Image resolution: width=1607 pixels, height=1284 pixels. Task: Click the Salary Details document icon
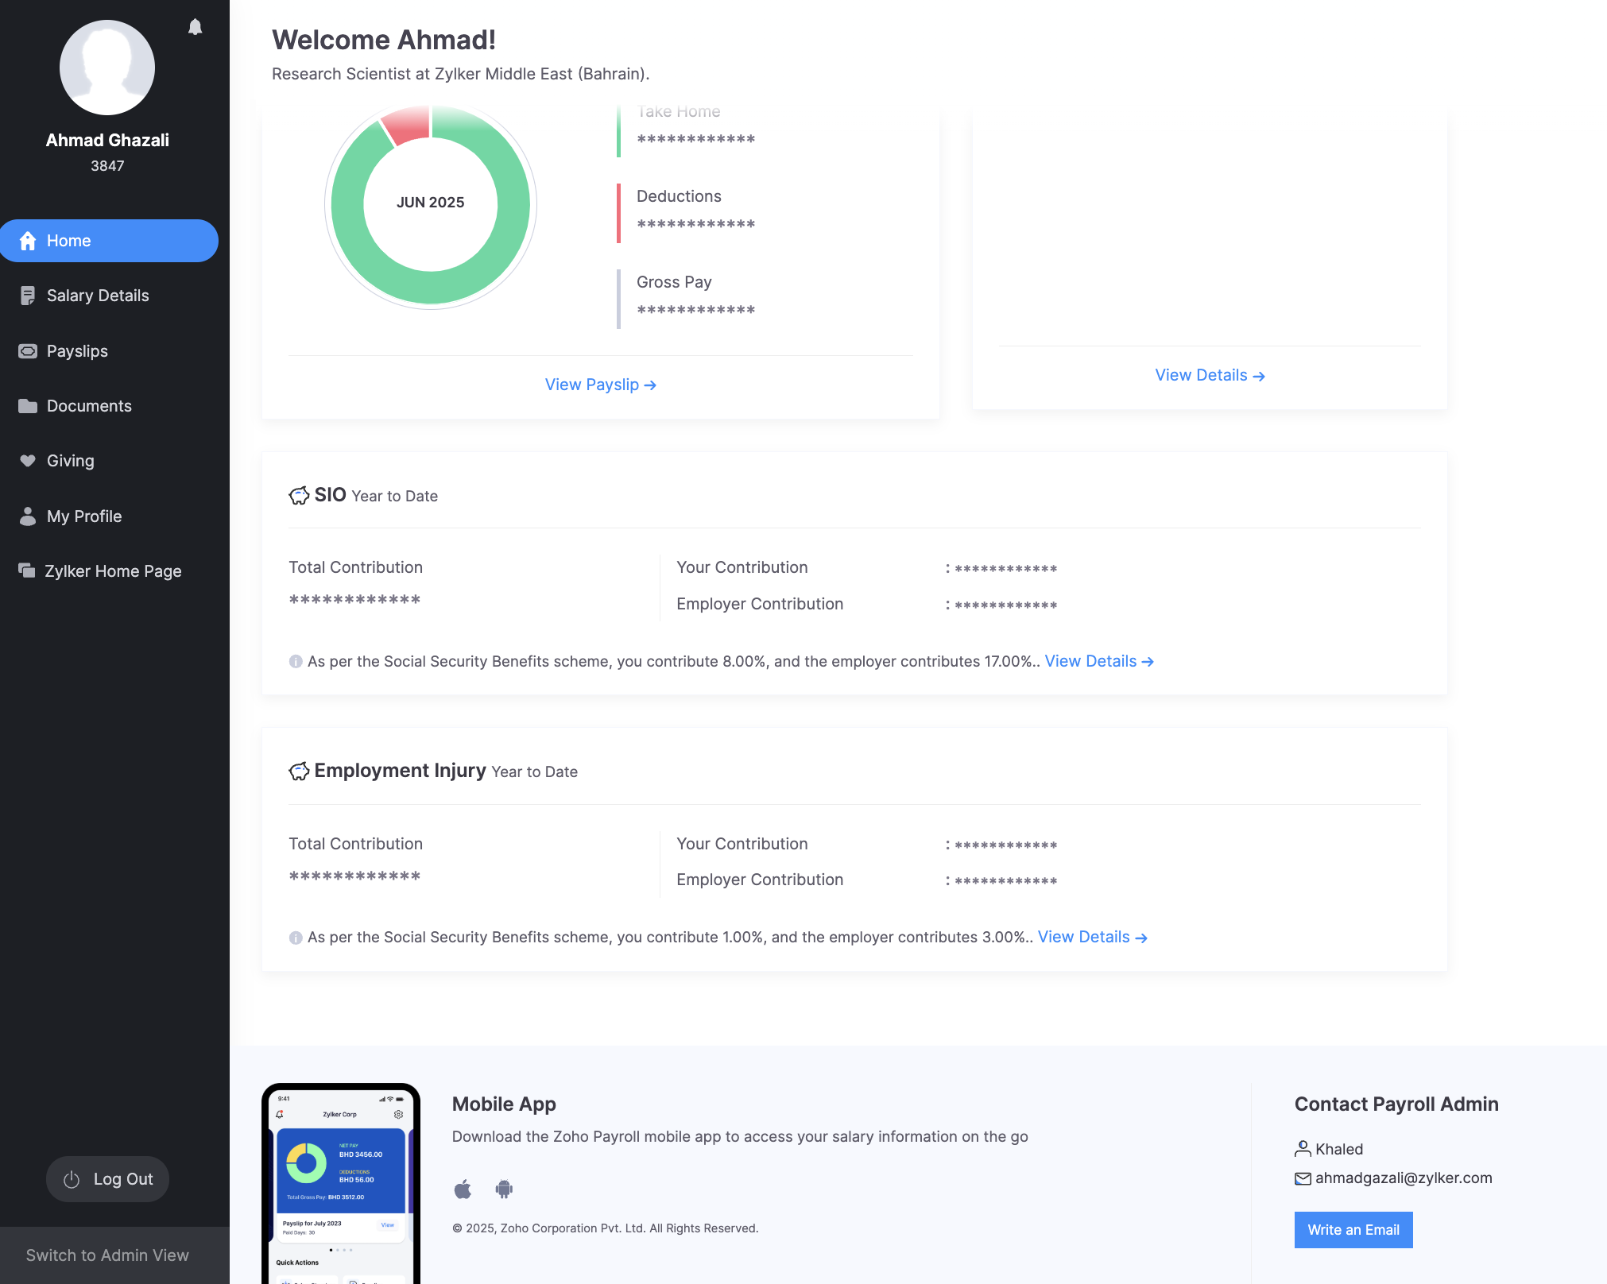click(29, 295)
